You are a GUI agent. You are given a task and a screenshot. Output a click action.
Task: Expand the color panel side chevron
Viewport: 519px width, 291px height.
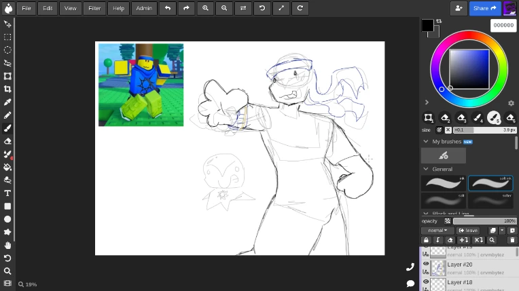point(427,102)
